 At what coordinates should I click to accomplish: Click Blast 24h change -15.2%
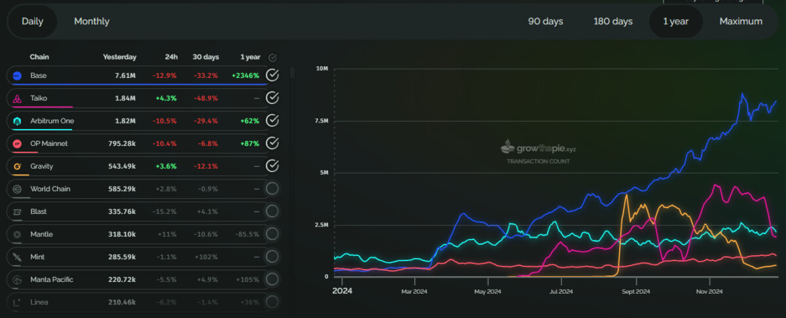click(165, 211)
